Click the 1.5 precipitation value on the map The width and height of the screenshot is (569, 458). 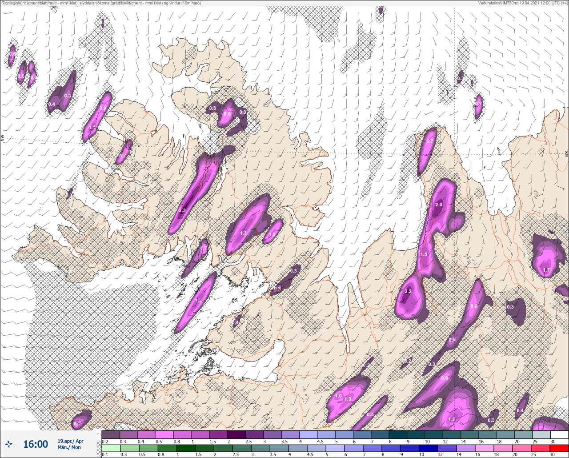(424, 254)
